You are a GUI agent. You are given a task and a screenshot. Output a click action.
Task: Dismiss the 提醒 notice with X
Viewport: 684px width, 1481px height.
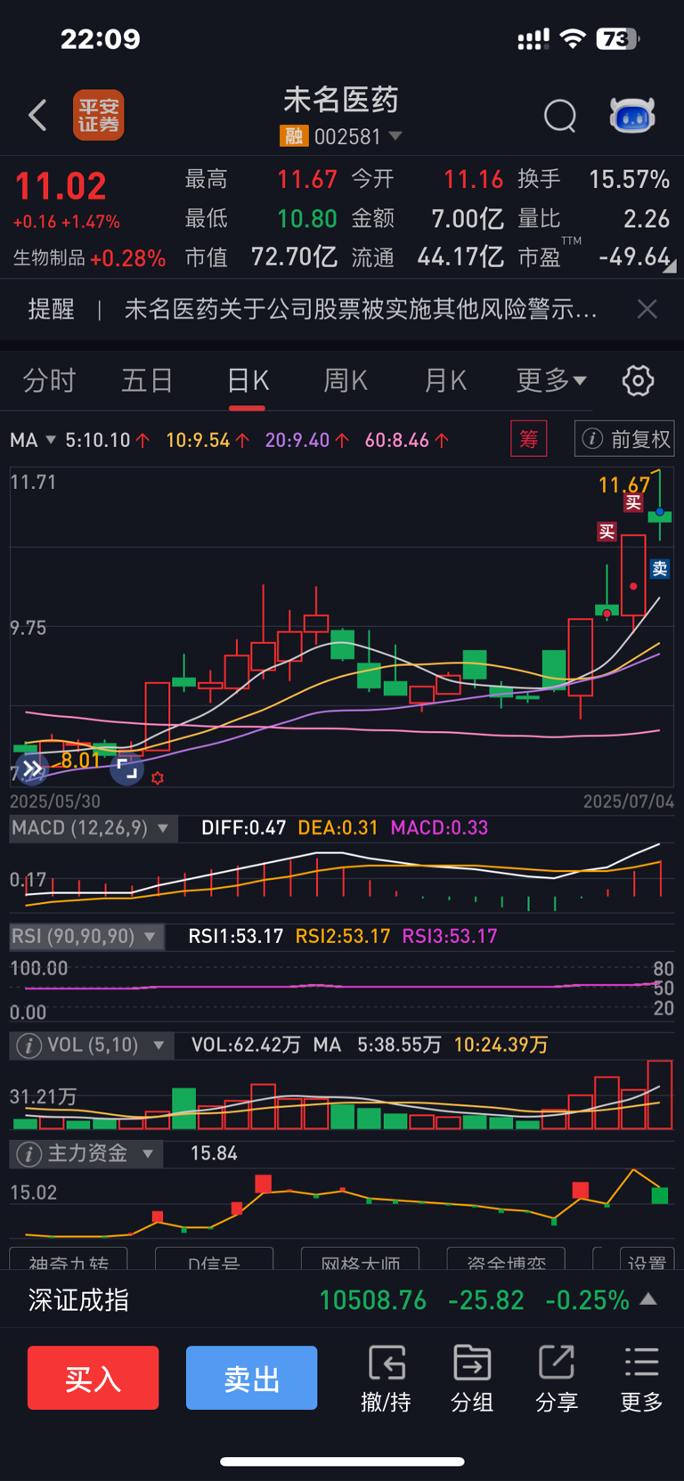click(647, 309)
